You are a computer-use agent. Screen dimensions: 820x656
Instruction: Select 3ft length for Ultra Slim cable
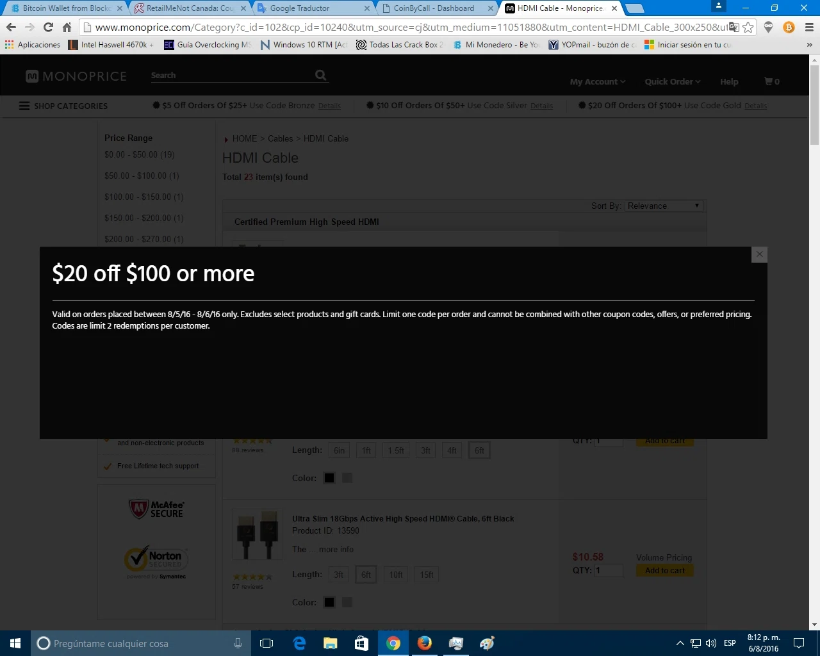339,575
